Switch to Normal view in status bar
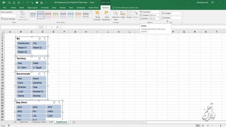Screen dimensions: 226x127 coord(198,126)
